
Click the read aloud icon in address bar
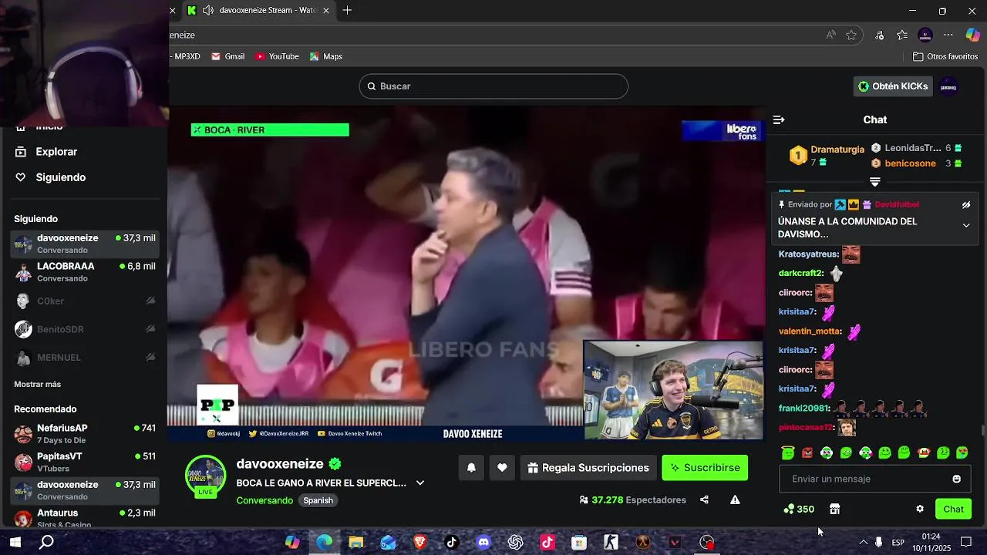(830, 35)
